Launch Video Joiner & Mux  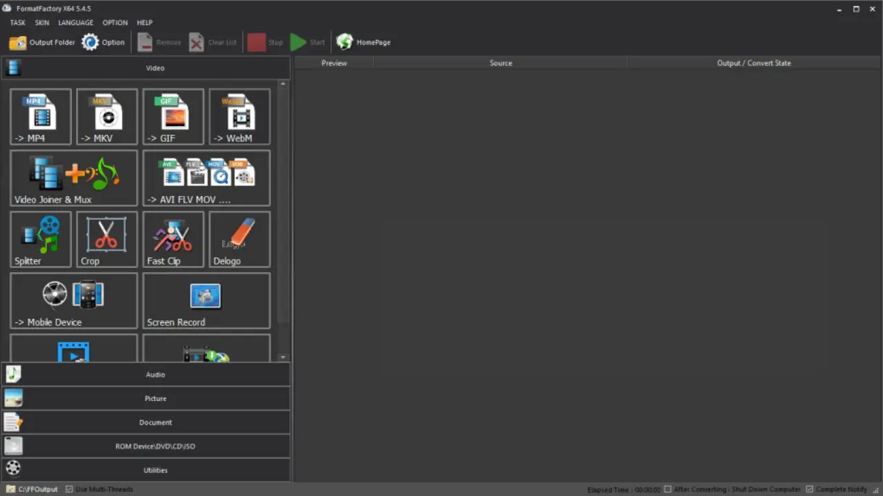[74, 178]
